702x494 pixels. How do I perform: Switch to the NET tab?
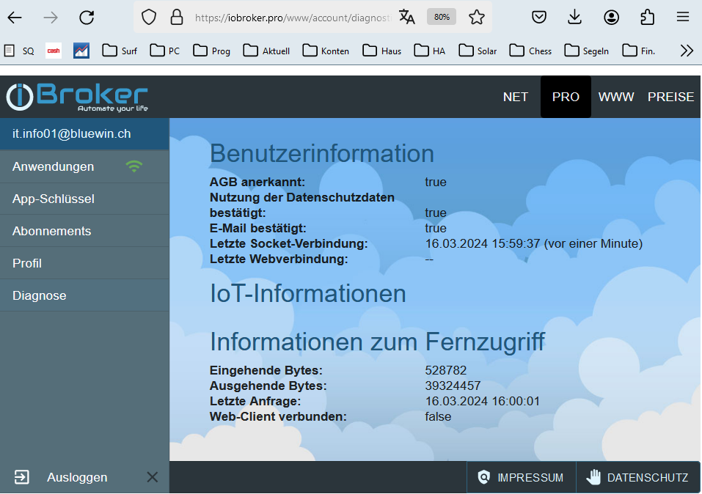515,97
